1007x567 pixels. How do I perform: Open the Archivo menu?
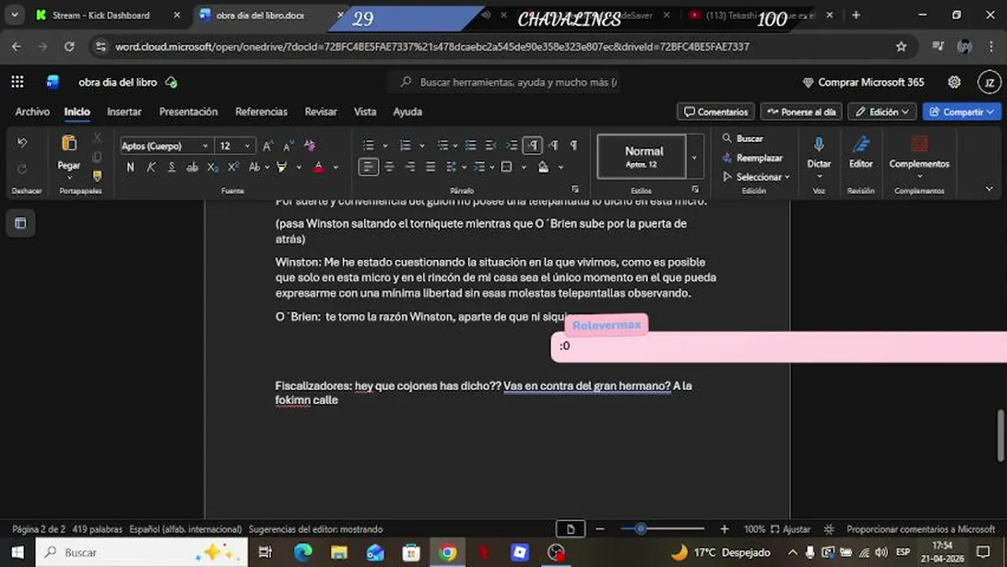pos(32,112)
